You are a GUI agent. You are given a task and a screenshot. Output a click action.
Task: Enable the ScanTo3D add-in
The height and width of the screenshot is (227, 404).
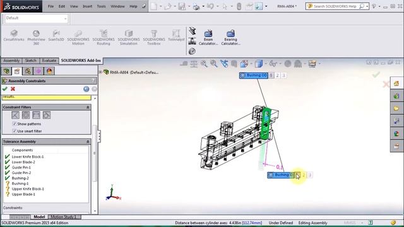tap(56, 35)
